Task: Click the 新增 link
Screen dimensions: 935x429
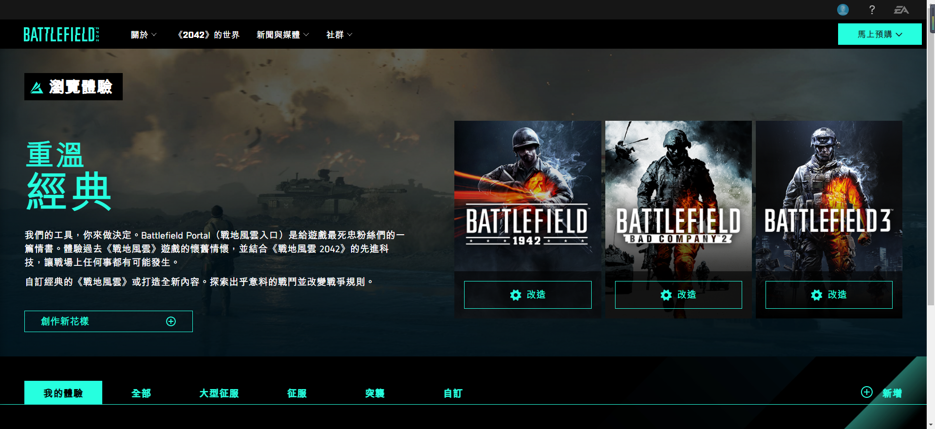Action: click(892, 393)
